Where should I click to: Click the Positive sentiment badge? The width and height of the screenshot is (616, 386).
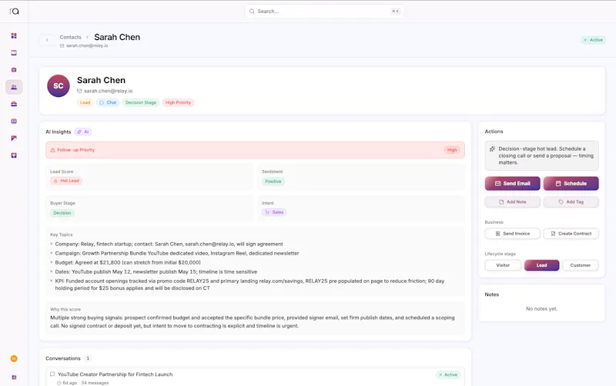tap(273, 181)
